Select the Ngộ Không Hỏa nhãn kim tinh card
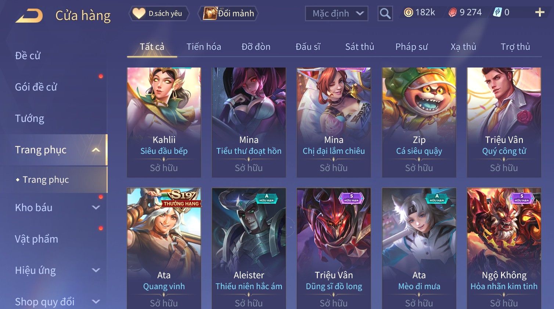Viewport: 554px width, 309px height. point(504,248)
